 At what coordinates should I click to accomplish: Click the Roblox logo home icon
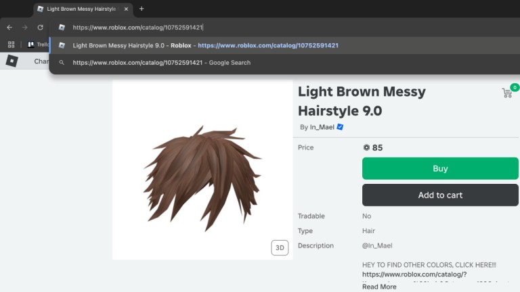coord(12,61)
